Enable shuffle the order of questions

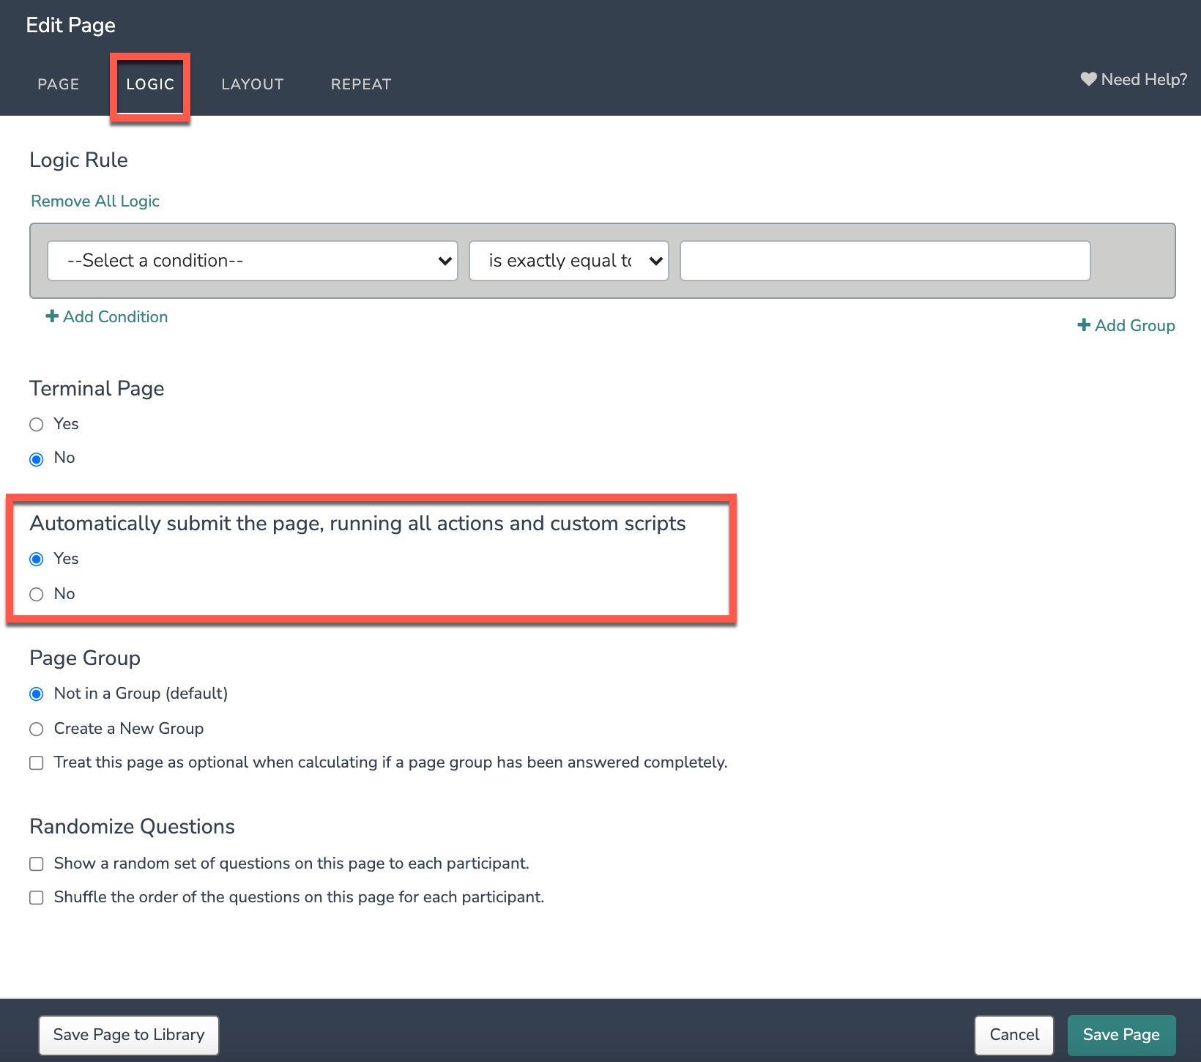tap(37, 898)
